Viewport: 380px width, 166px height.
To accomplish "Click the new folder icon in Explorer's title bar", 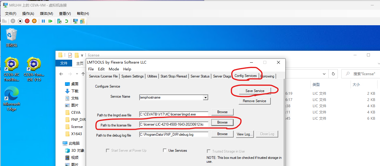I will pos(77,55).
